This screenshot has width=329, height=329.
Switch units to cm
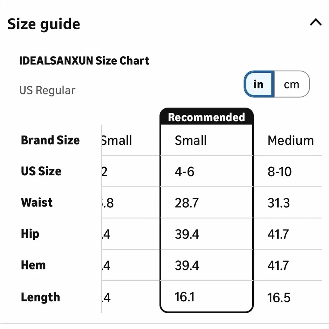pos(291,84)
